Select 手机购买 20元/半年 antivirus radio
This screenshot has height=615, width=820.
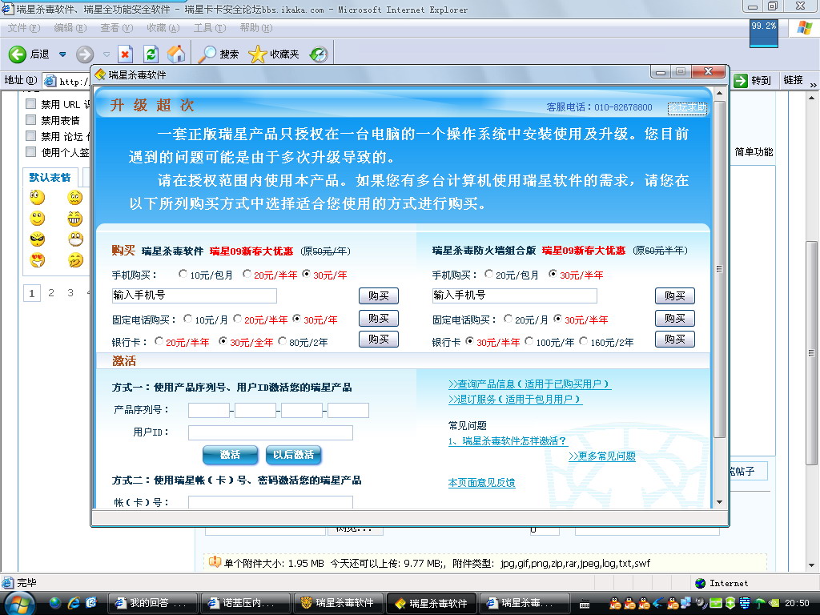[x=247, y=274]
